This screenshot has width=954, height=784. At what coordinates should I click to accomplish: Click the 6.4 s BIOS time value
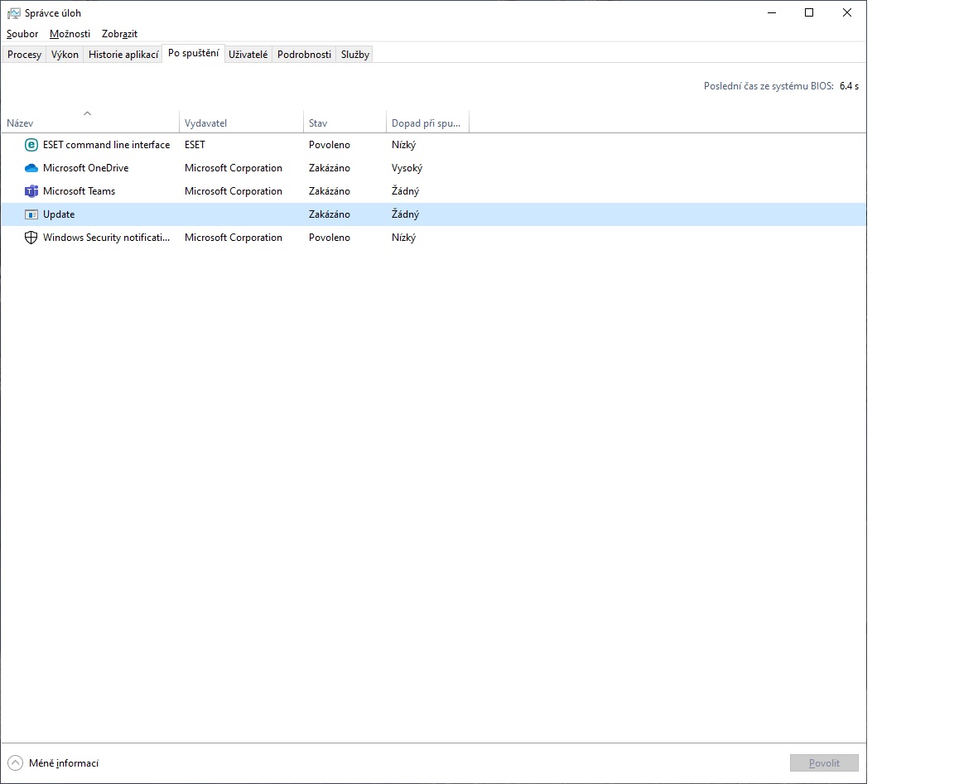point(849,86)
